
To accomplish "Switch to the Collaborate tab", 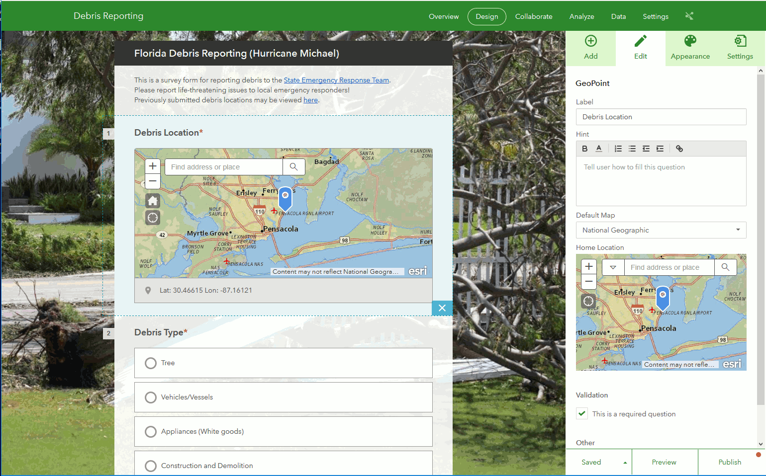I will point(534,16).
